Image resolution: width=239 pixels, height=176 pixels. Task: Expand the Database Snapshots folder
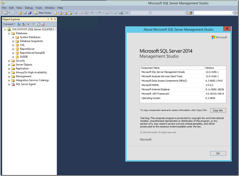[x=13, y=41]
